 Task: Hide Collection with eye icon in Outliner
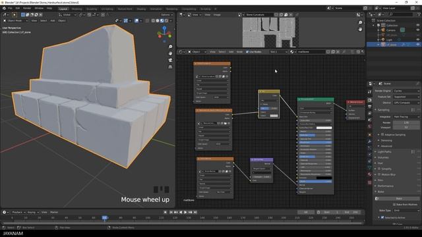[x=418, y=25]
